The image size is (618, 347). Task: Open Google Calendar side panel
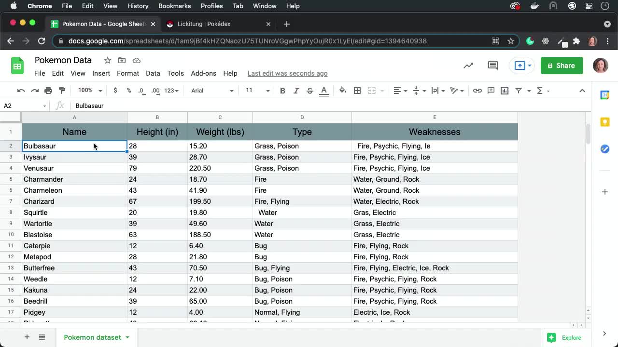point(604,95)
